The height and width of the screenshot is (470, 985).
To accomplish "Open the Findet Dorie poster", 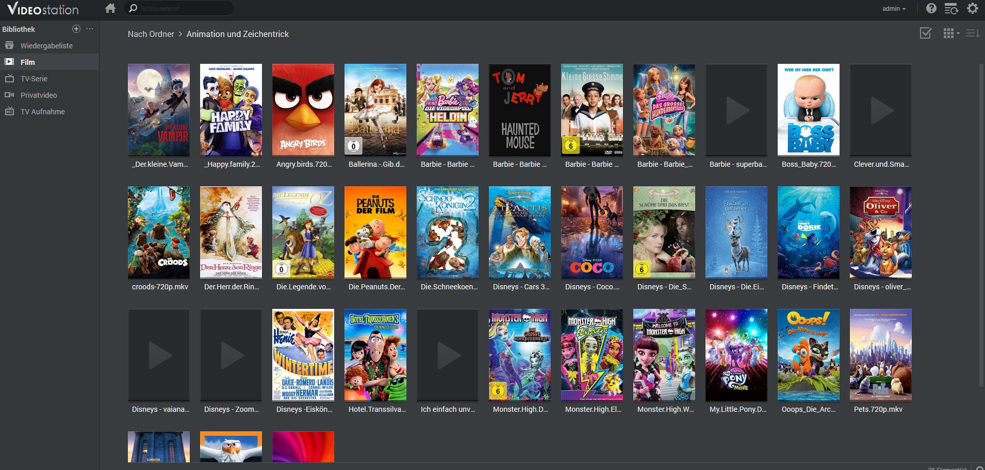I will 809,232.
